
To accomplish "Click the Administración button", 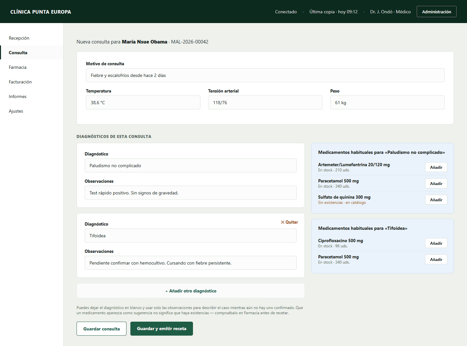I will (x=437, y=12).
